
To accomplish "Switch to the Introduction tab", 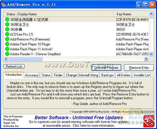I will coord(14,75).
